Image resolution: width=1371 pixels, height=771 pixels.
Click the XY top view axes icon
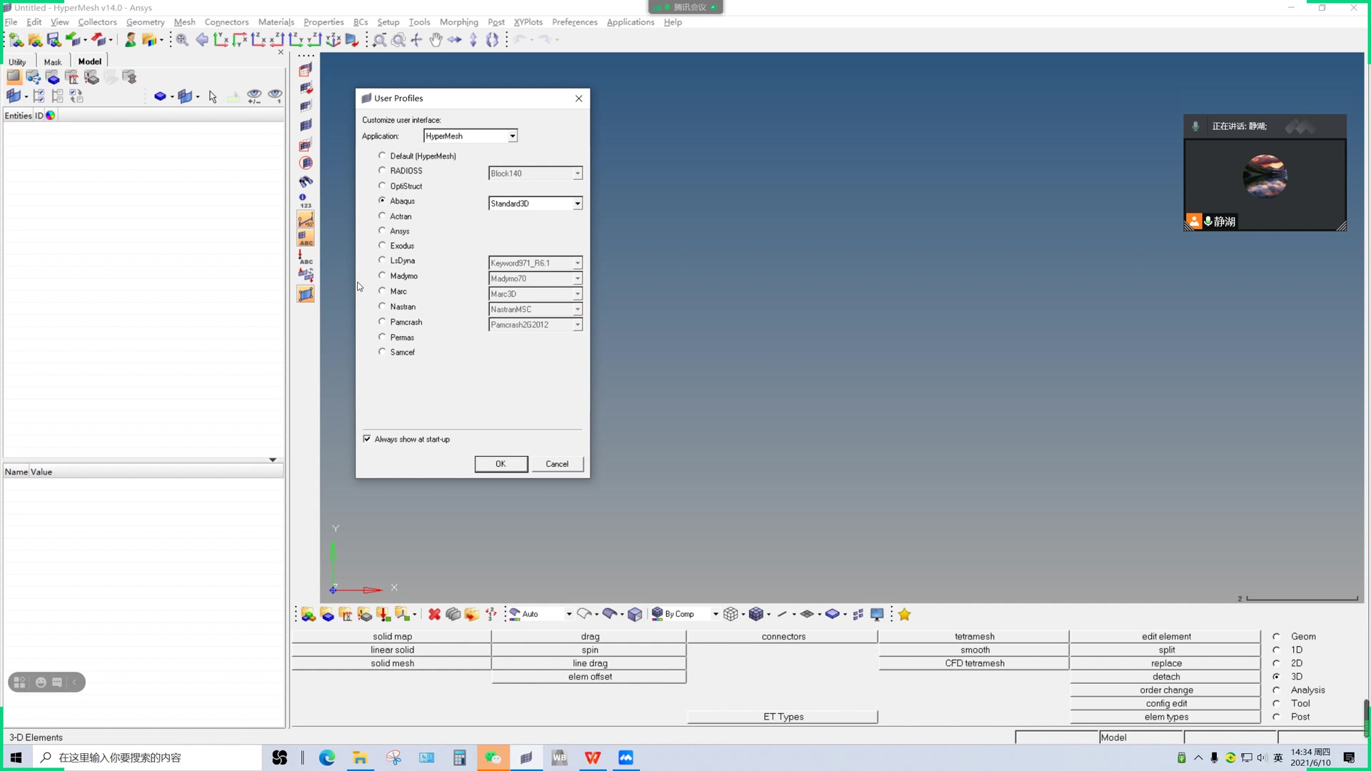[221, 40]
